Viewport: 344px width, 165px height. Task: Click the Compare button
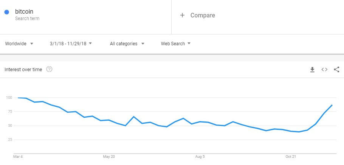point(197,15)
